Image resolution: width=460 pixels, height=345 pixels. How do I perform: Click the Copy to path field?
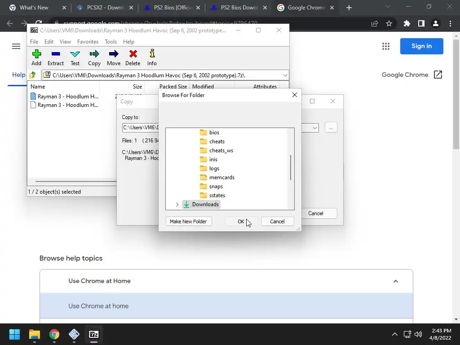point(140,128)
